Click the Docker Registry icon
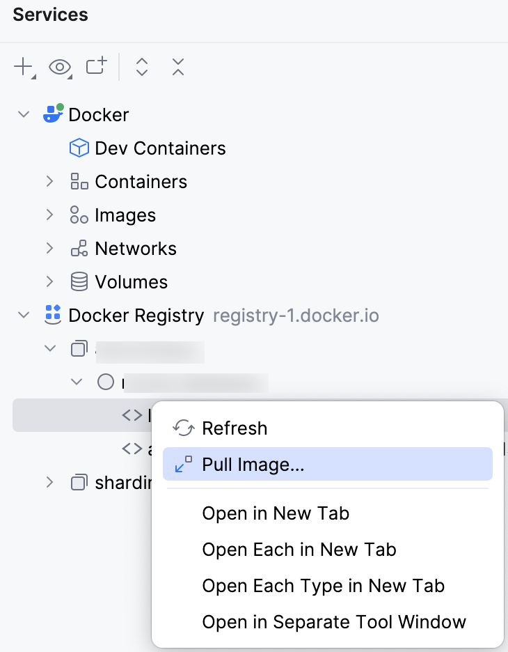The width and height of the screenshot is (508, 652). 51,315
